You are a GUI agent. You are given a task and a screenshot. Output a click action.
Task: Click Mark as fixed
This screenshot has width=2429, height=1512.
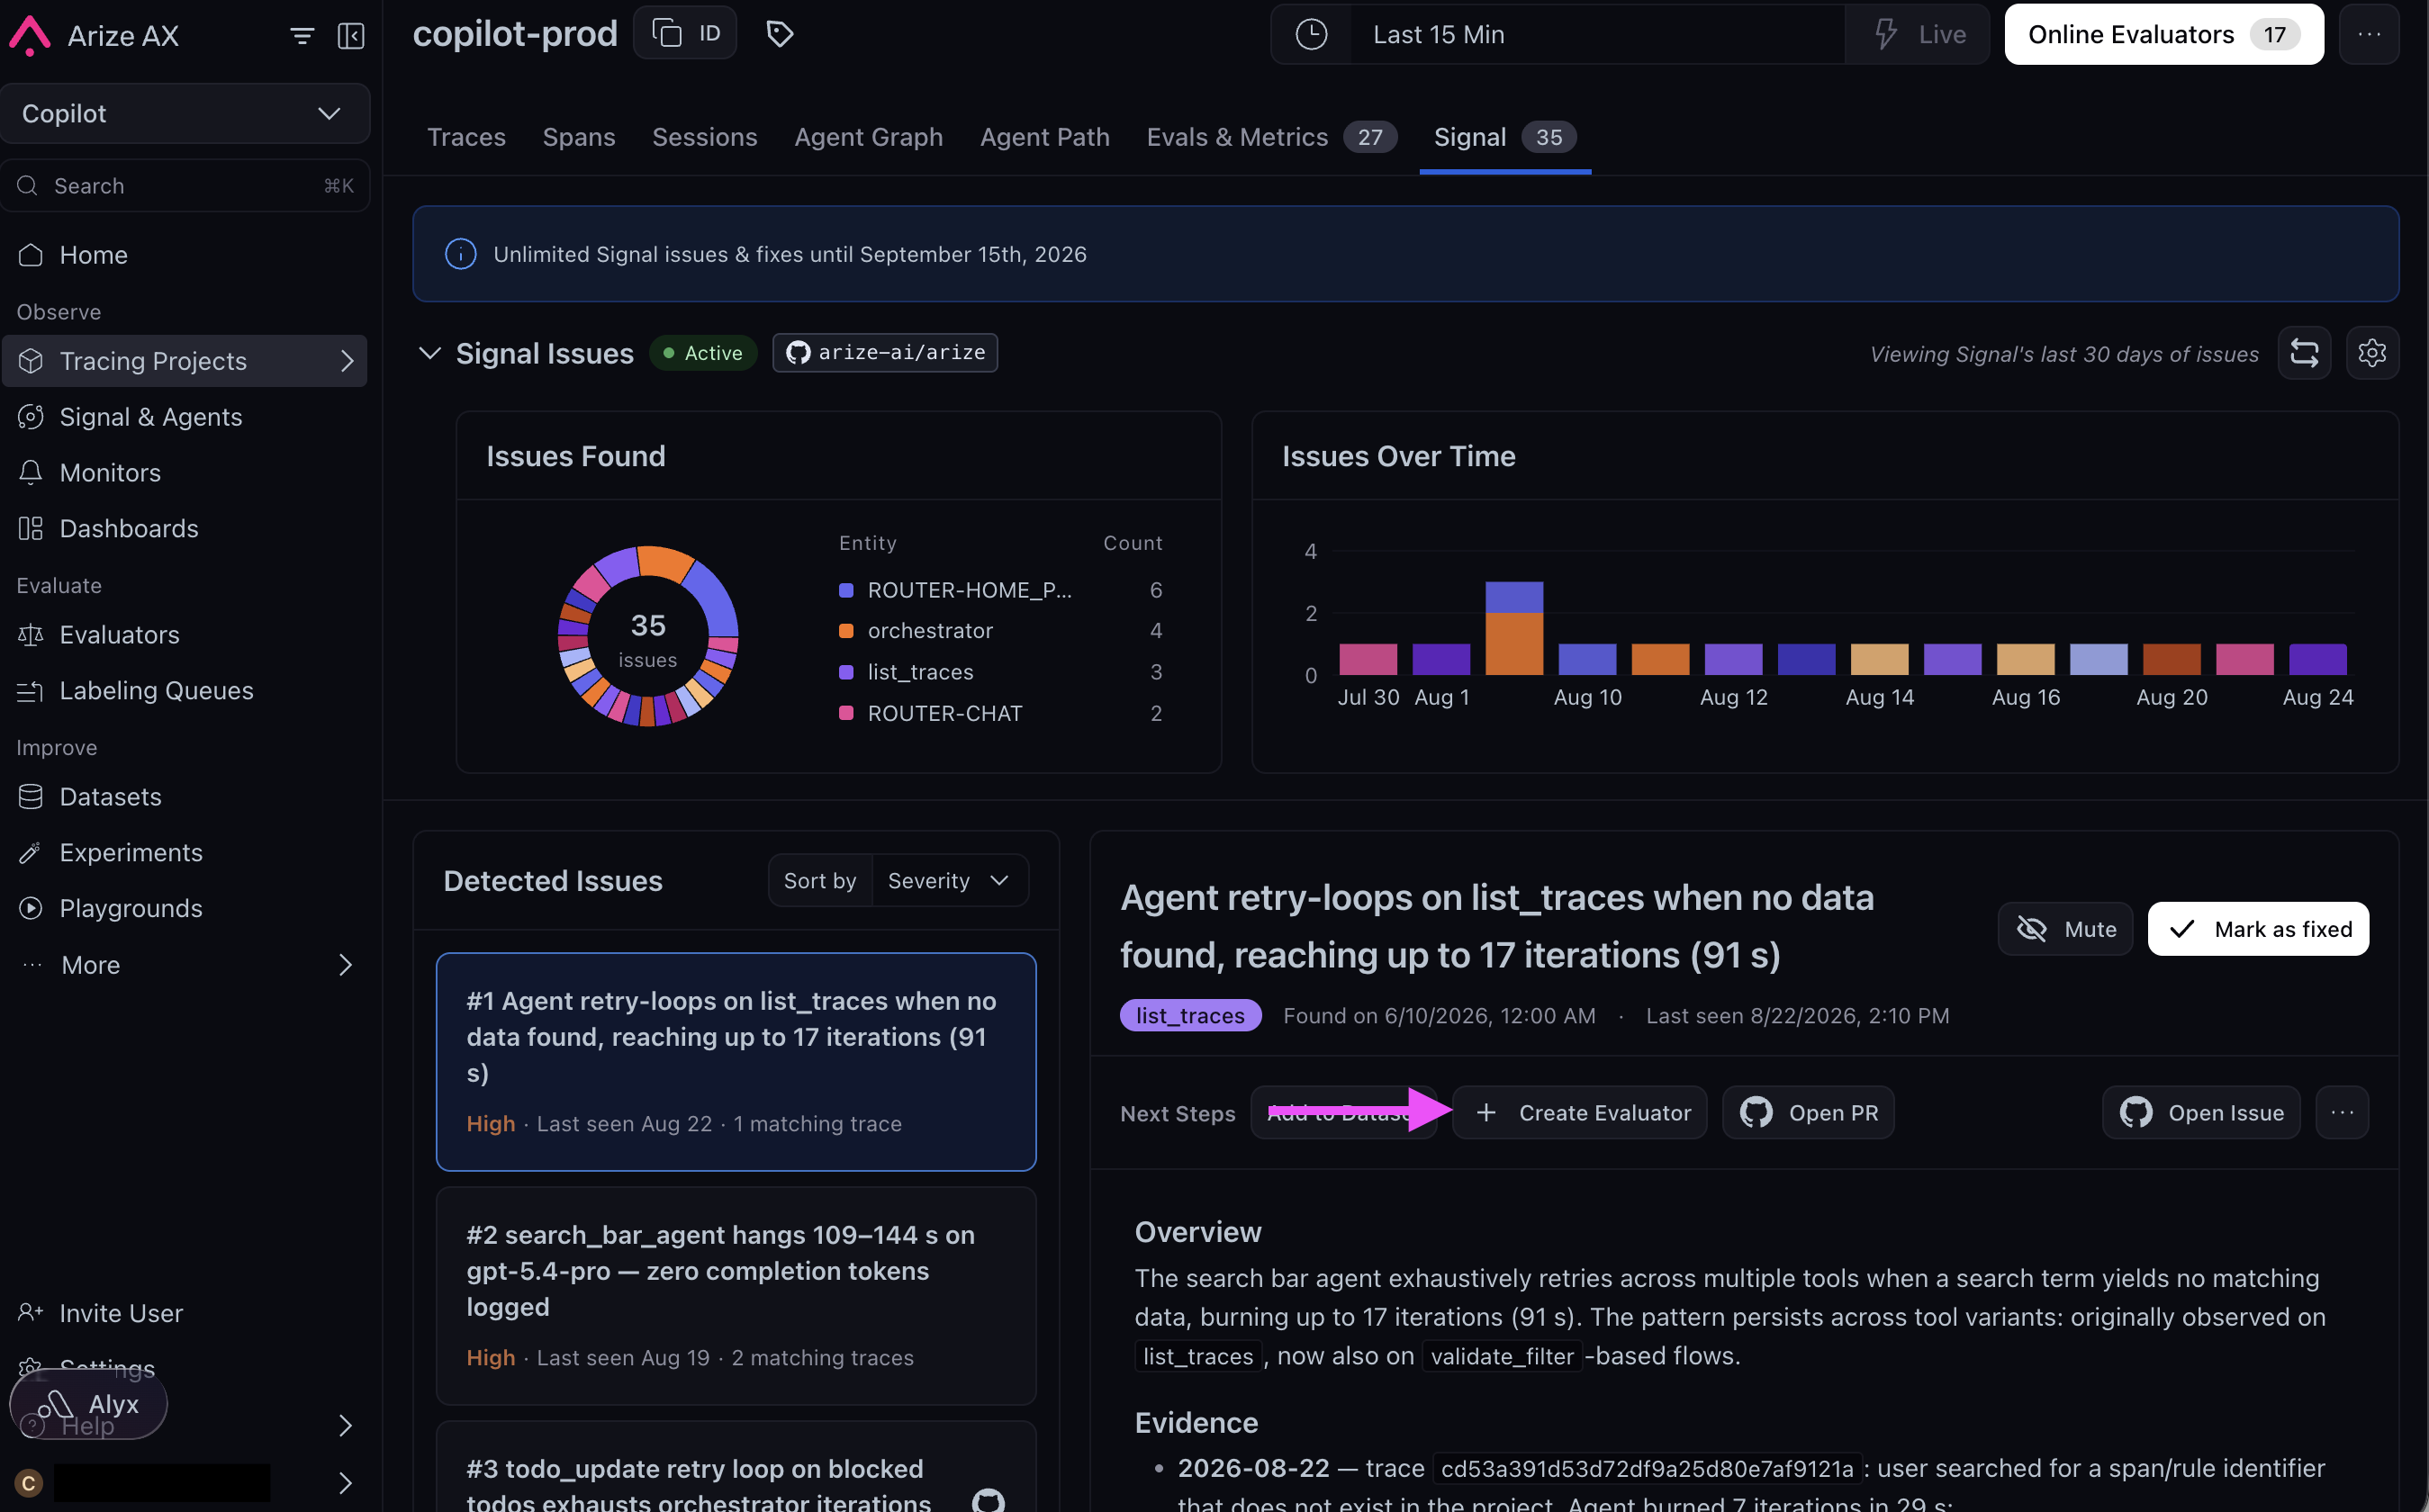(x=2258, y=929)
